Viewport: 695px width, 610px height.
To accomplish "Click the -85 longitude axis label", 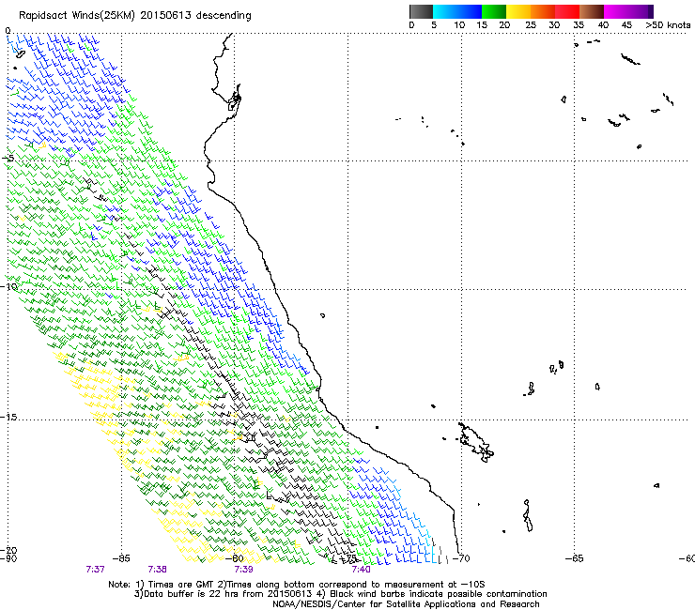I will [x=121, y=558].
